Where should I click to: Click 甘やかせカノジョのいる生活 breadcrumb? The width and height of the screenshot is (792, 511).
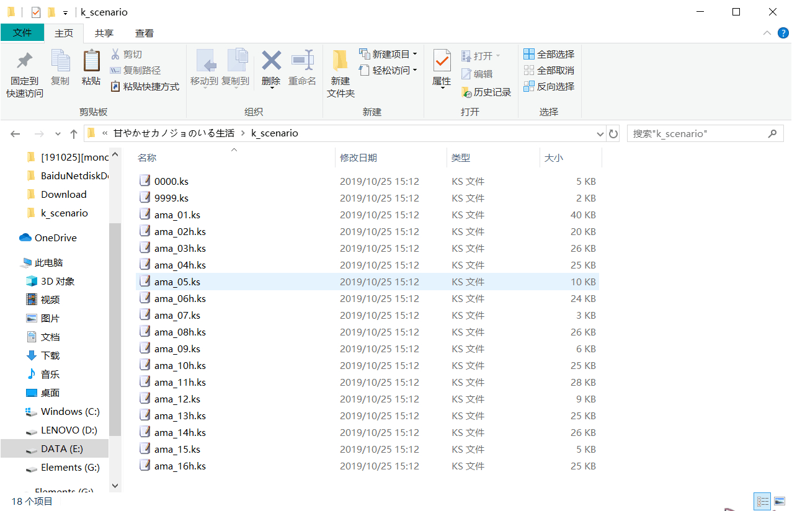coord(174,133)
